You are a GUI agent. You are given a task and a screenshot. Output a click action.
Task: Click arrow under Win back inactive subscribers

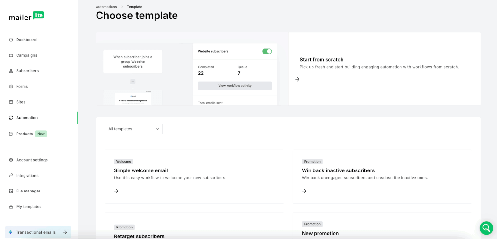click(x=304, y=191)
